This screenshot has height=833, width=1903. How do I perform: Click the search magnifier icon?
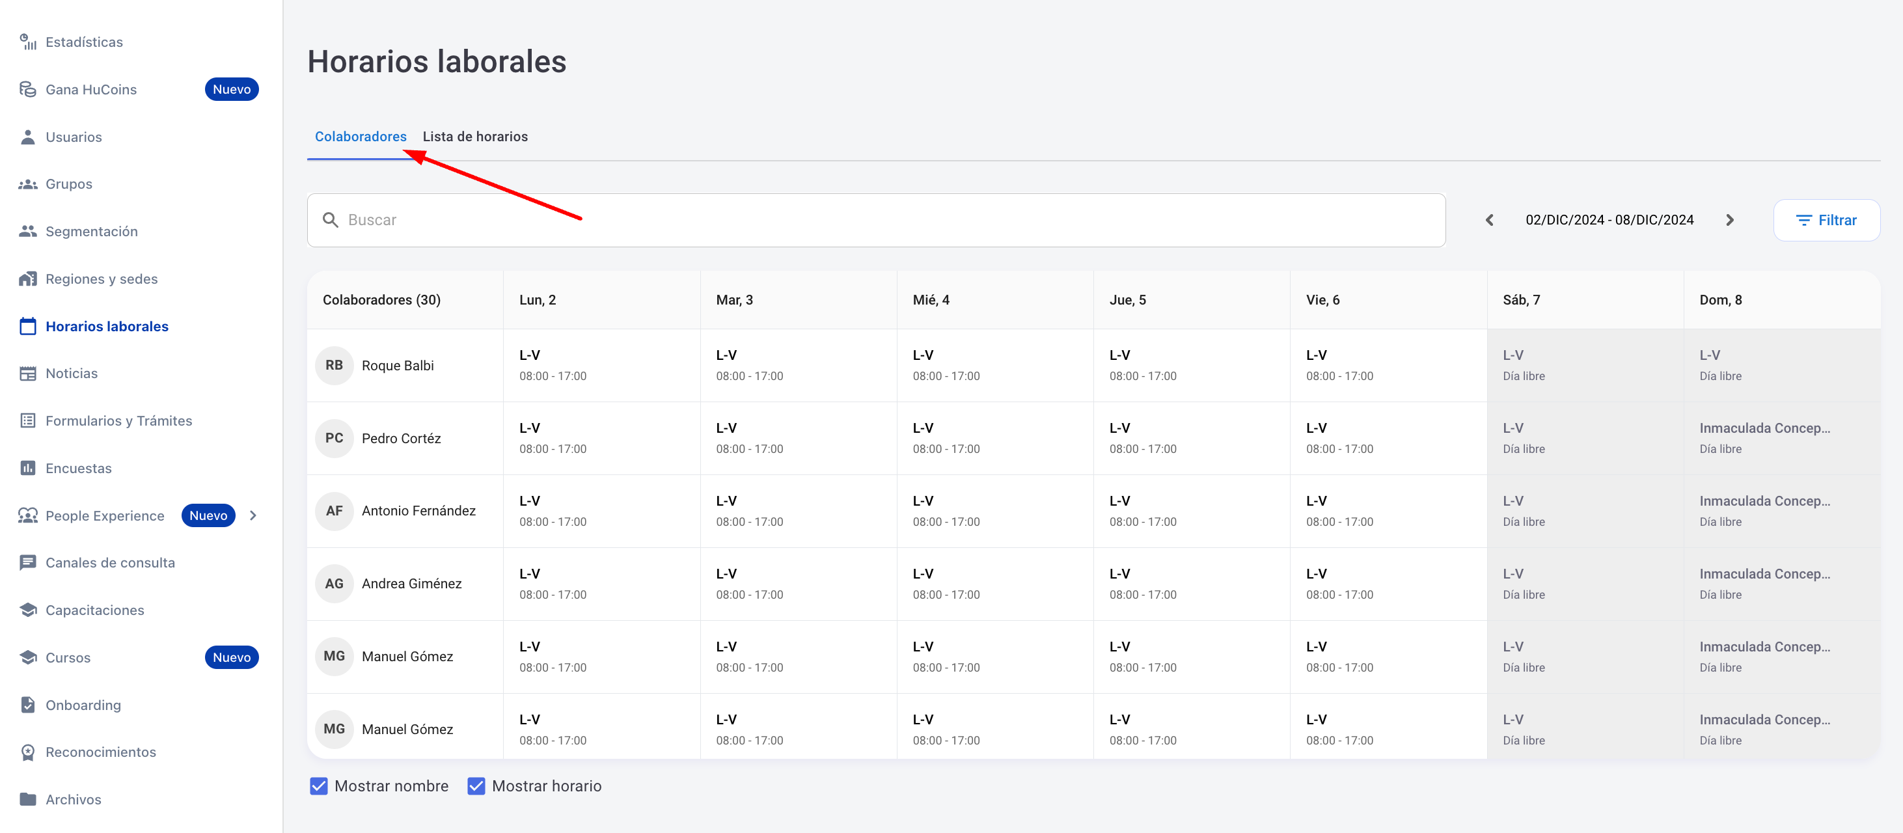(x=330, y=220)
